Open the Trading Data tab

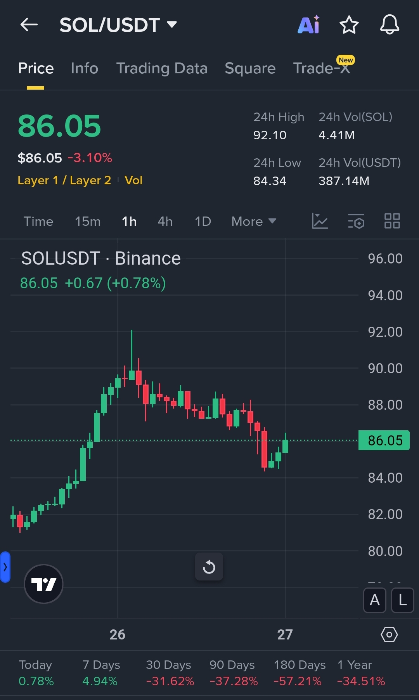click(x=162, y=68)
